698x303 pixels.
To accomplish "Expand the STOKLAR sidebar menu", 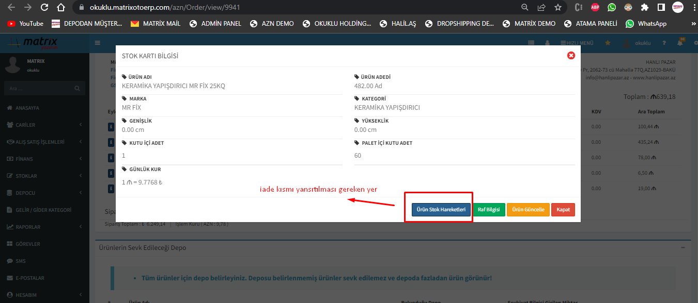I will click(44, 176).
